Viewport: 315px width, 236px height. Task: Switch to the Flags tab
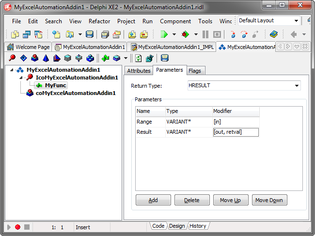point(195,71)
